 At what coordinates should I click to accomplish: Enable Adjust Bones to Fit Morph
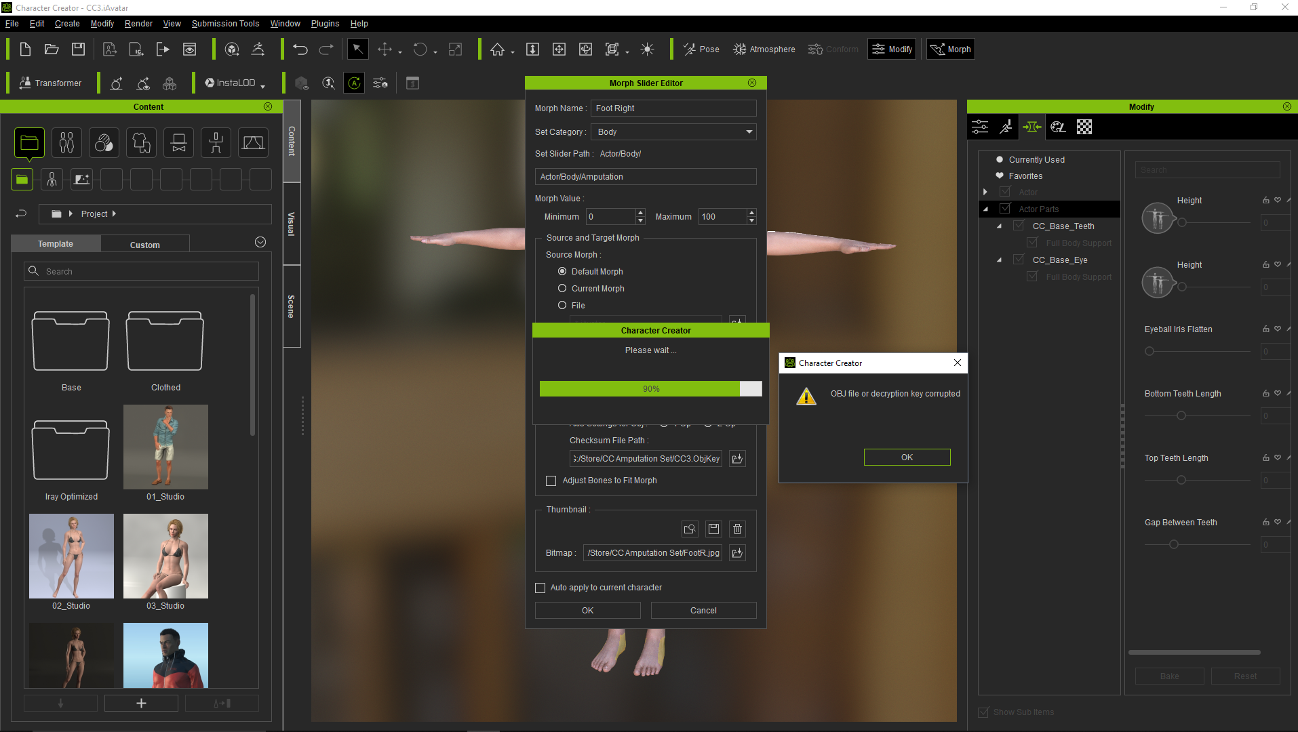coord(551,481)
